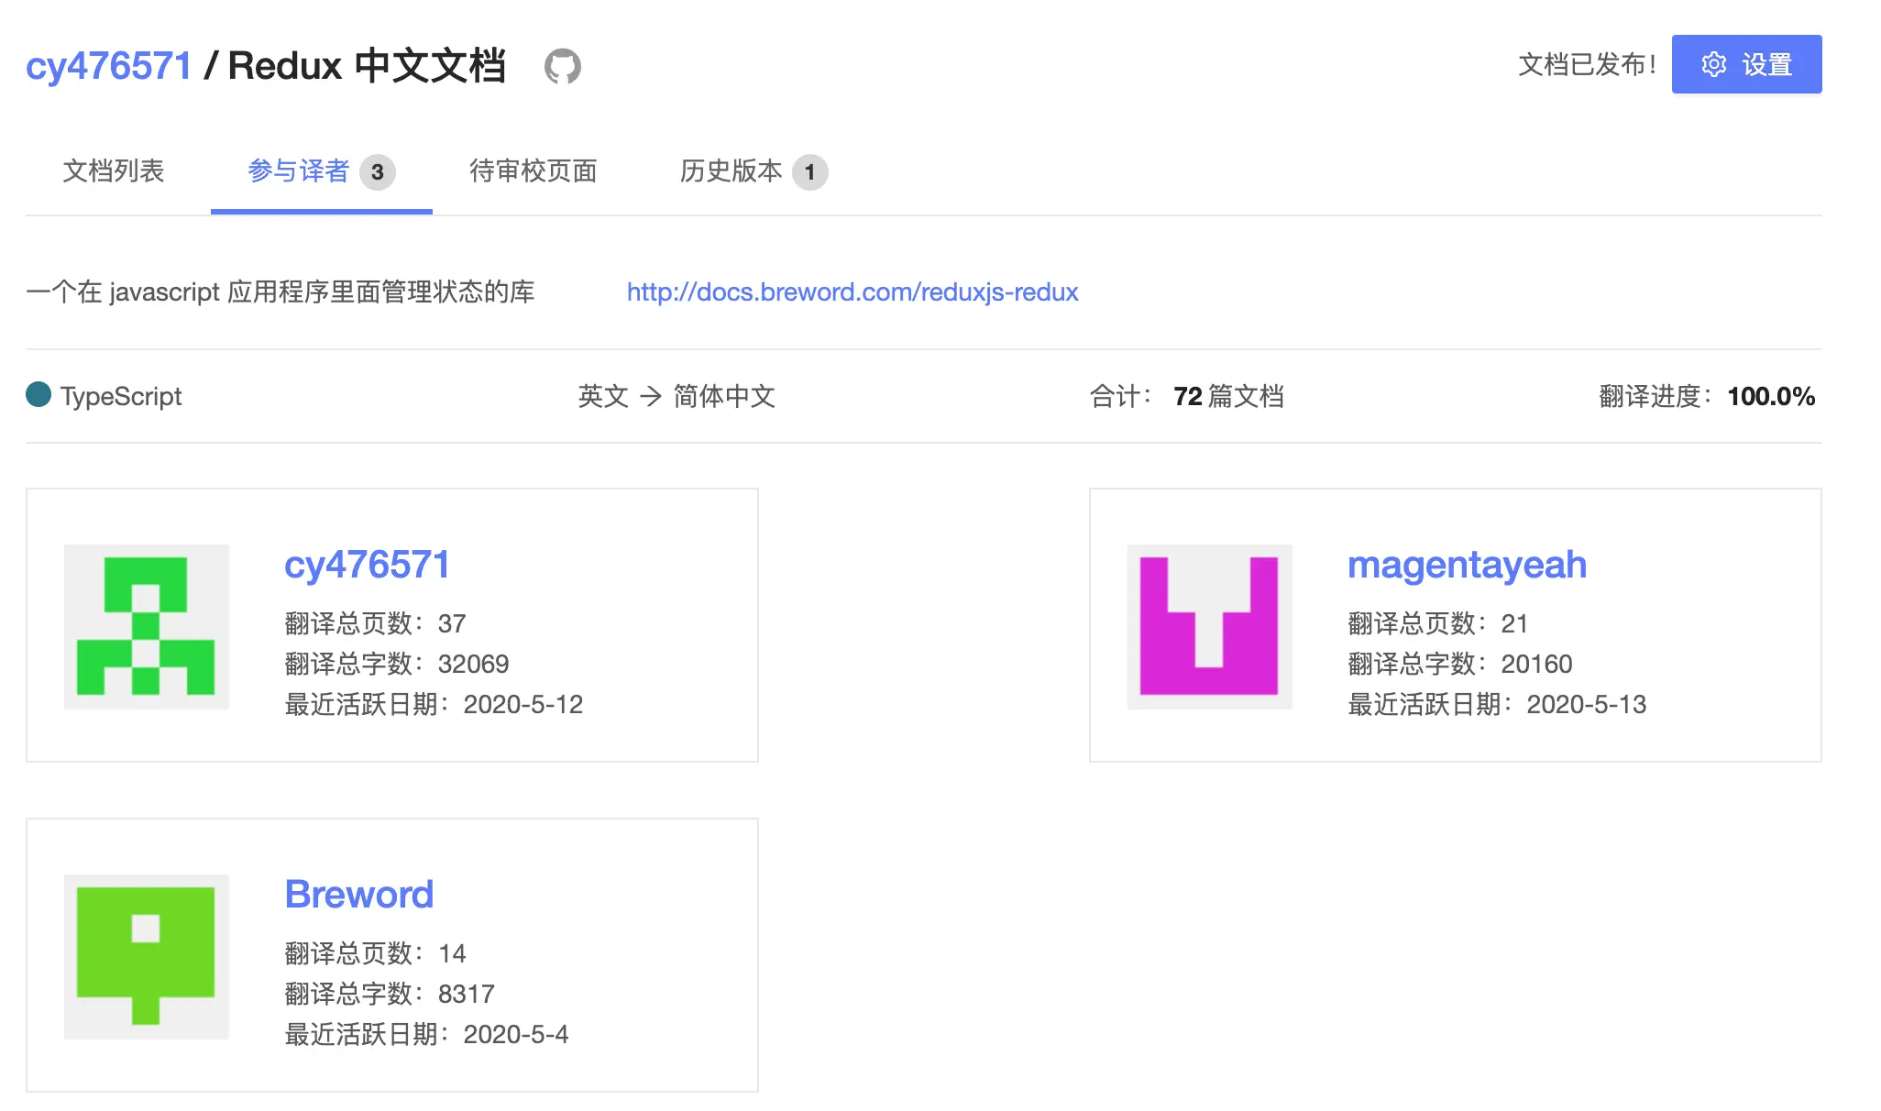Viewport: 1881px width, 1111px height.
Task: Switch to the 文档列表 tab
Action: (x=113, y=171)
